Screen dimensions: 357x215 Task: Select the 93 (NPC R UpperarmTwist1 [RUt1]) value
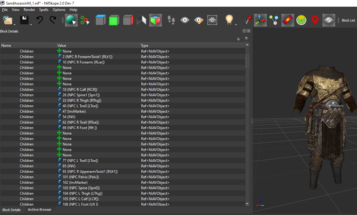coord(90,172)
